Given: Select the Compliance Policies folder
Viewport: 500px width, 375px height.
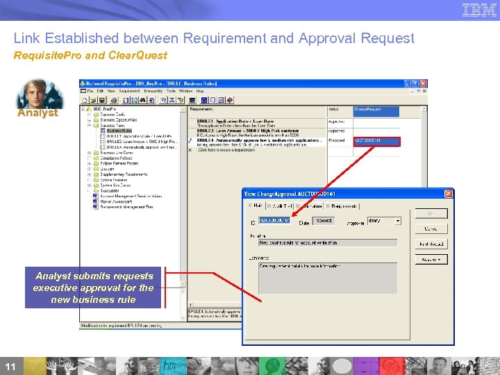Looking at the screenshot, I should [116, 158].
